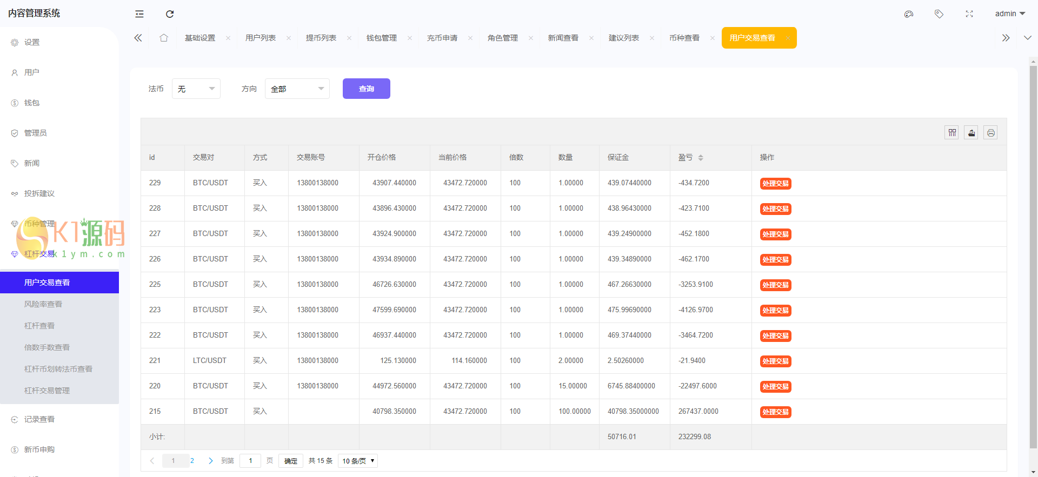Viewport: 1038px width, 477px height.
Task: Open the 10 条/页 page size selector
Action: [x=357, y=461]
